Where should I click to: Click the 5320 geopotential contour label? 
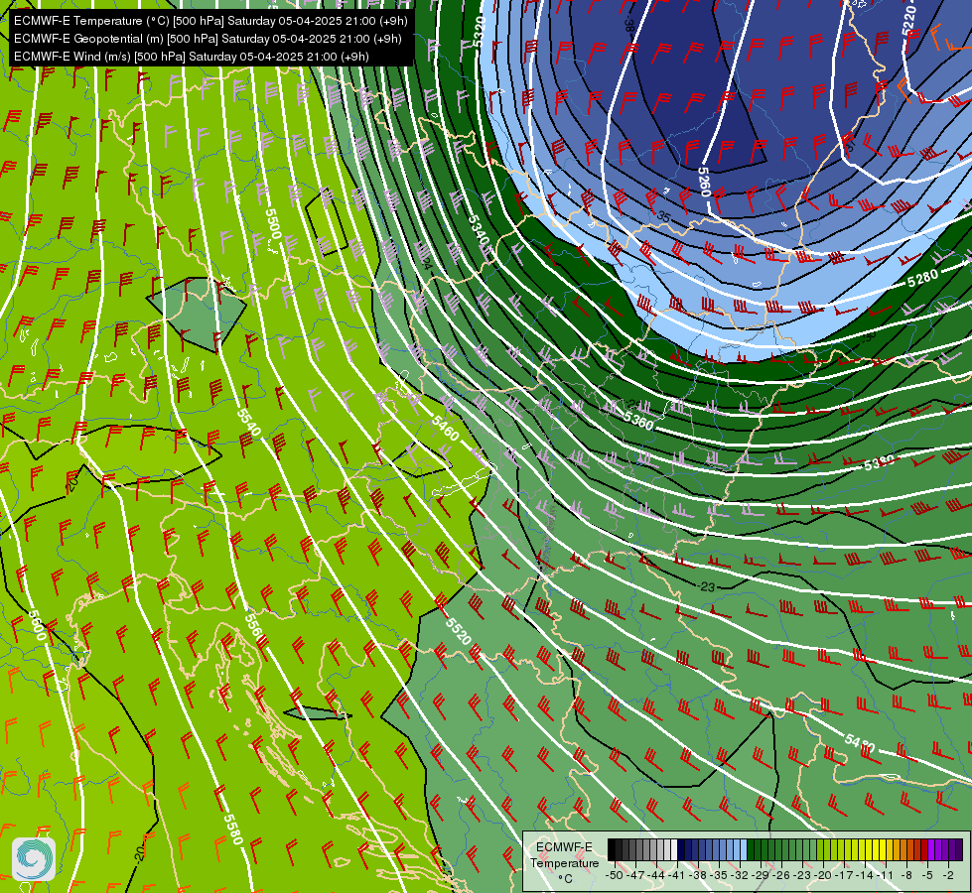point(480,31)
